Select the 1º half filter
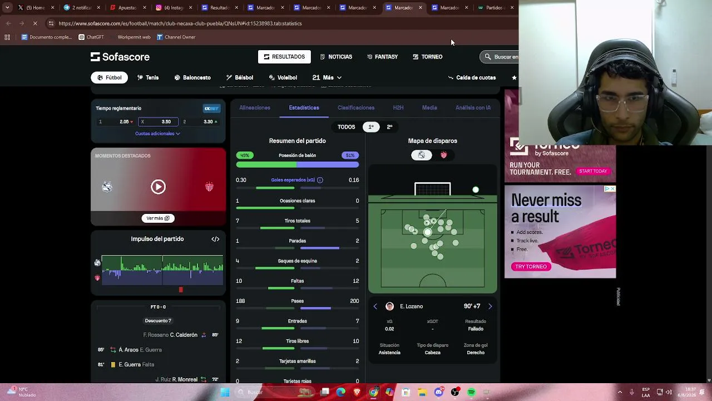712x401 pixels. point(371,127)
